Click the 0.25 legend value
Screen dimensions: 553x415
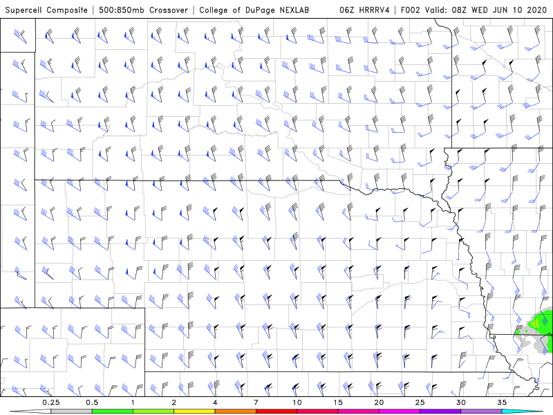point(50,403)
